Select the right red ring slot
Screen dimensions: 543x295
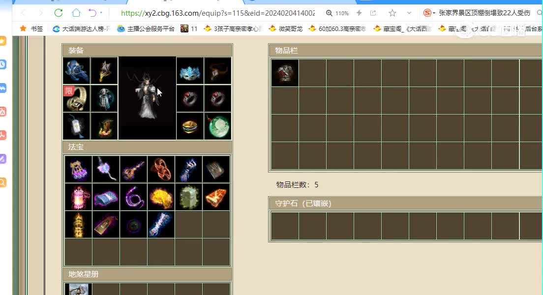218,99
